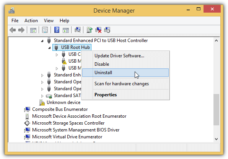
Task: Collapse Standard Enhanced PCI to USB Host Controller
Action: pos(42,41)
